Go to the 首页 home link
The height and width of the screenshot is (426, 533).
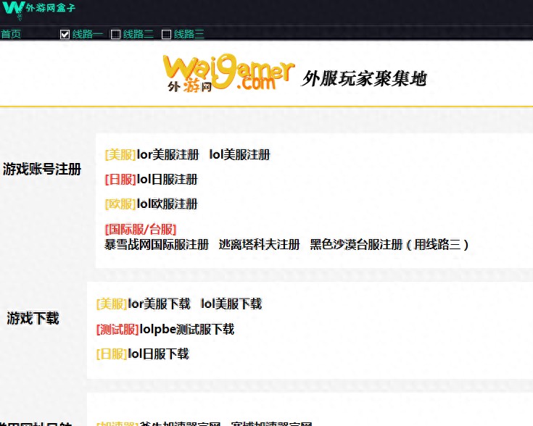click(11, 34)
